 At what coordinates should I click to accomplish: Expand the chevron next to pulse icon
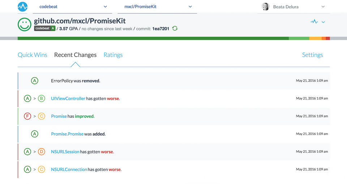[x=323, y=22]
